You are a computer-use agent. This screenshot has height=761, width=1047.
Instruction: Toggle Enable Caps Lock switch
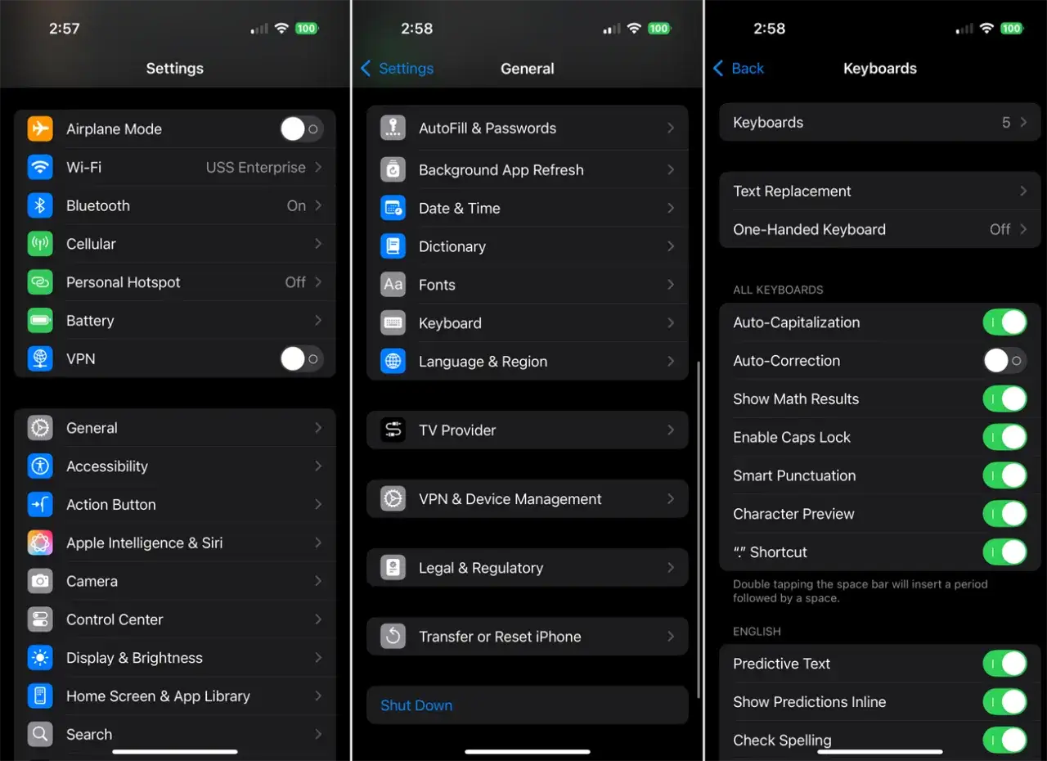pos(1004,437)
